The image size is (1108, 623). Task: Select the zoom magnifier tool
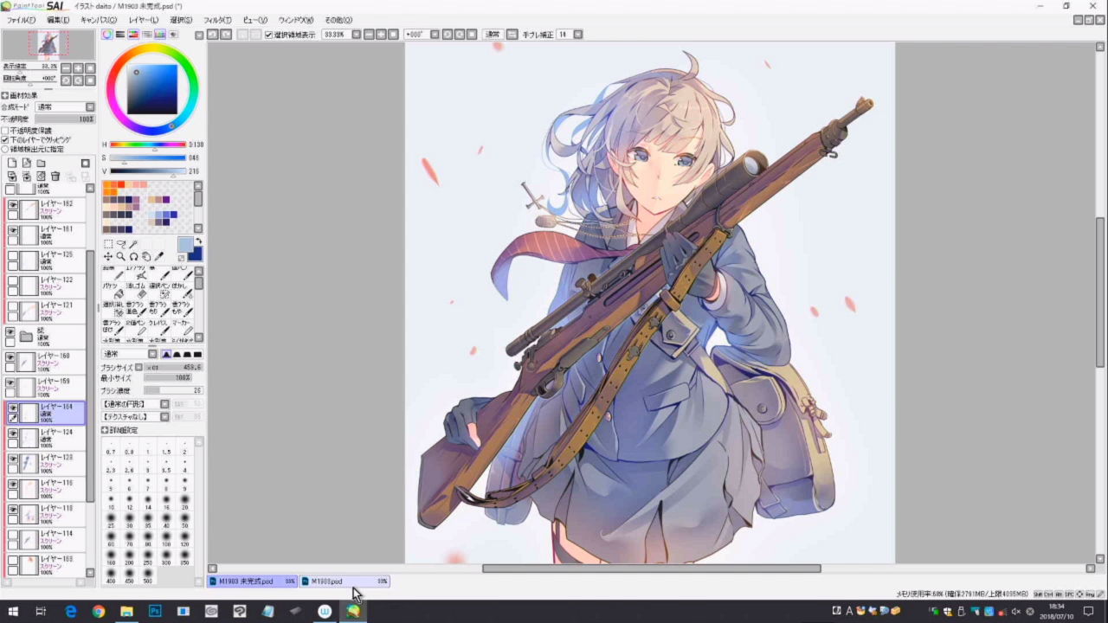coord(121,257)
